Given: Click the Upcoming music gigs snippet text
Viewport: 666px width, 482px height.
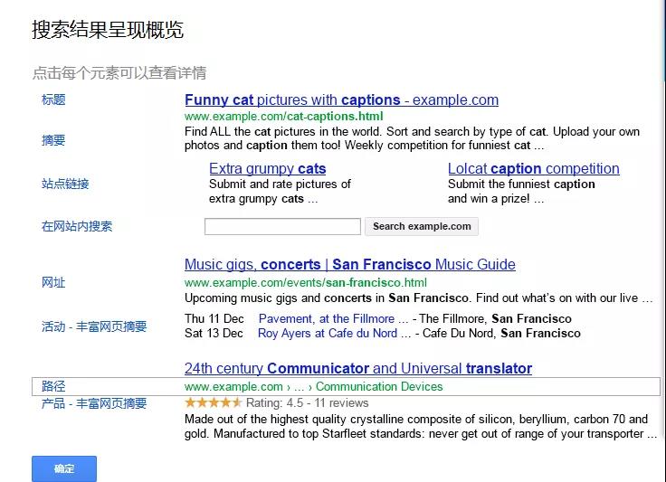Looking at the screenshot, I should coord(418,298).
